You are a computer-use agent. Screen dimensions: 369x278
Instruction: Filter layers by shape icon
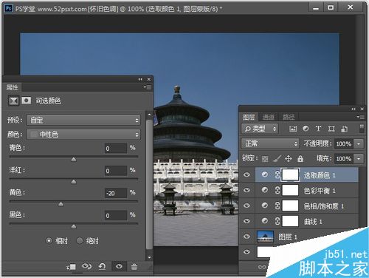pyautogui.click(x=331, y=129)
